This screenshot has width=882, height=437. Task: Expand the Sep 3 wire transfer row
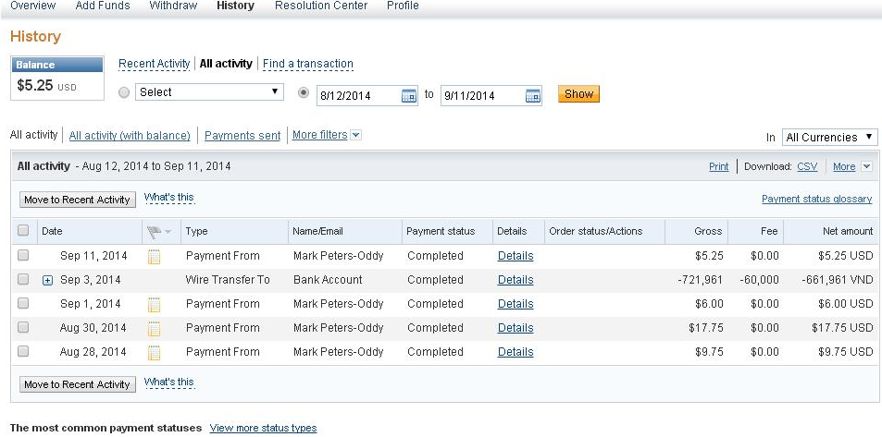click(48, 281)
